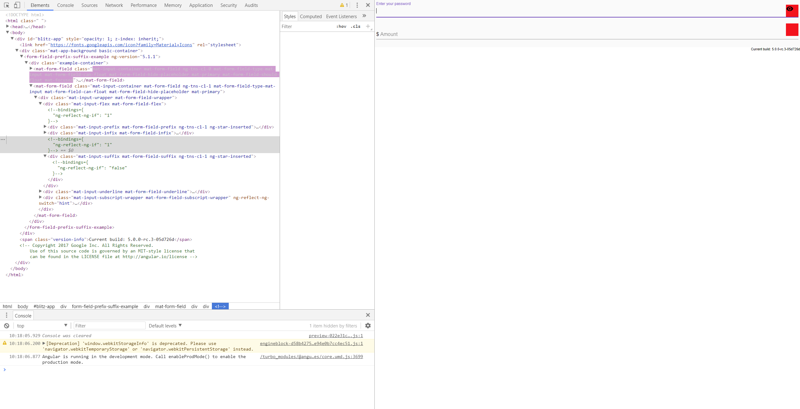Clear the console messages
800x409 pixels.
[7, 325]
